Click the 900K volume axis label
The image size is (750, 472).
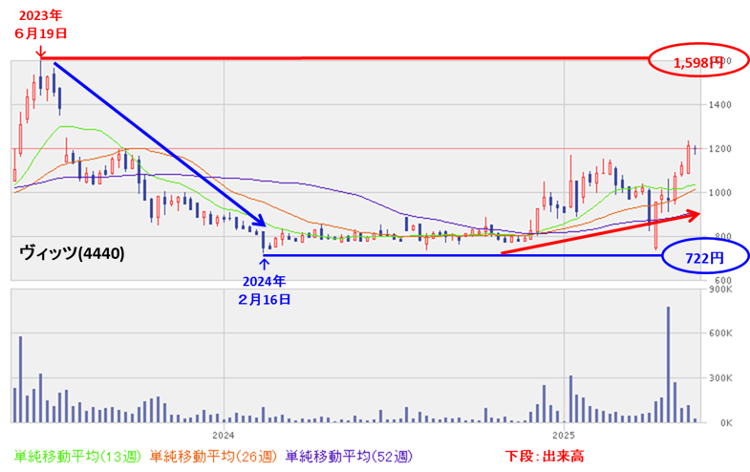[x=720, y=290]
